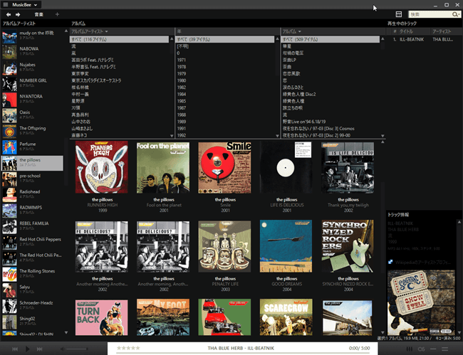Screen dimensions: 463x355
Task: Switch to the 音楽 tab
Action: point(38,14)
